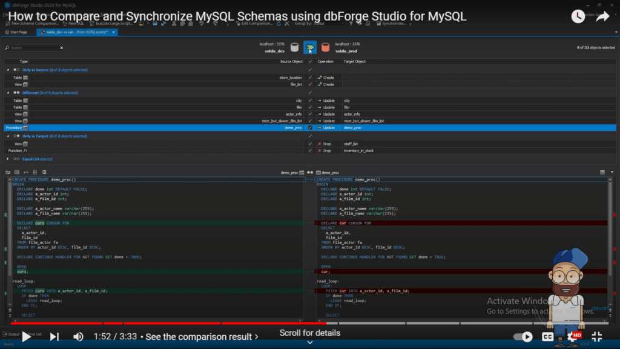
Task: Uncheck the Drop action for staff_list
Action: point(310,142)
